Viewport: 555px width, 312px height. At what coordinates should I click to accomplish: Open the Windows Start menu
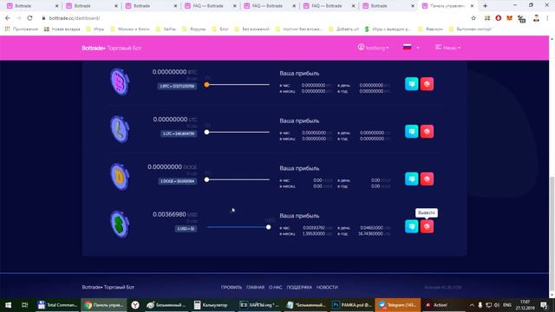pos(8,305)
